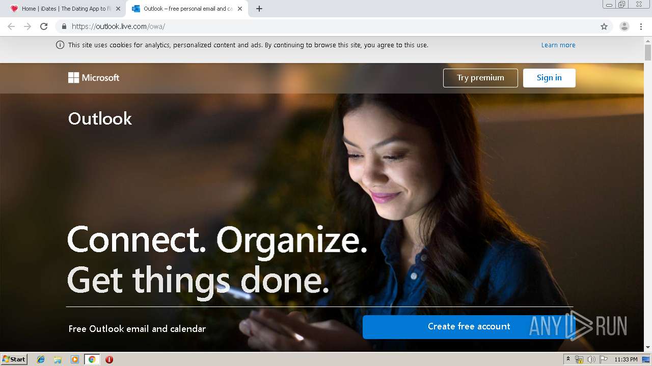Image resolution: width=652 pixels, height=366 pixels.
Task: Click the volume speaker tray icon
Action: (591, 359)
